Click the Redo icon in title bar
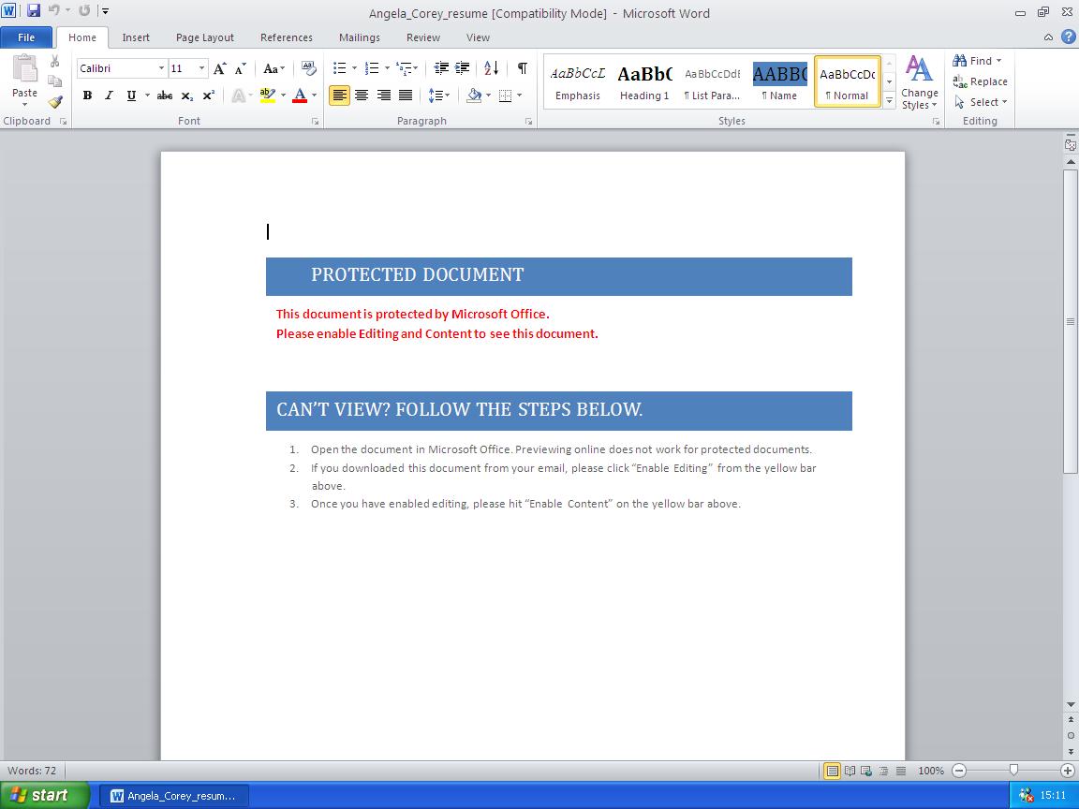Screen dimensions: 1079x809 coord(84,11)
